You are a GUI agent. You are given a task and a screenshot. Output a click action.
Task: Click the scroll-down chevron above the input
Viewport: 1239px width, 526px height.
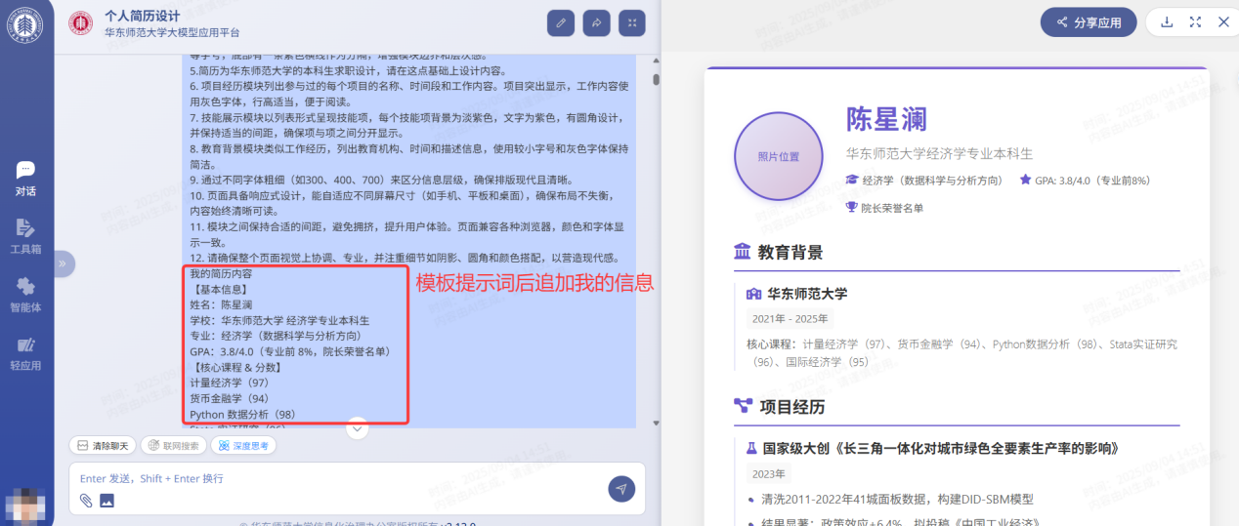point(358,428)
